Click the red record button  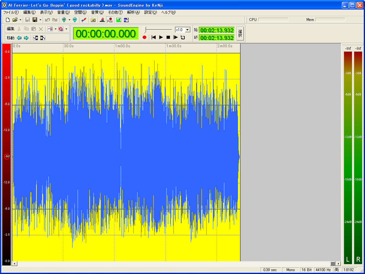(x=144, y=37)
